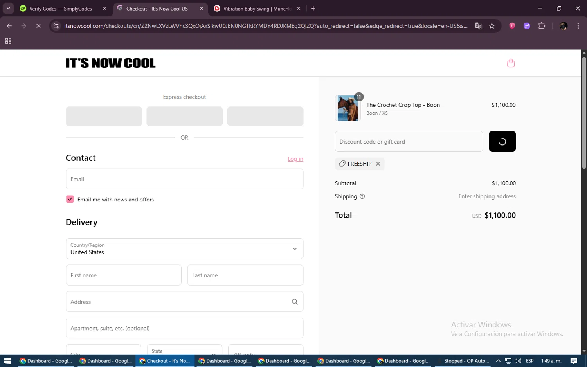Image resolution: width=587 pixels, height=367 pixels.
Task: Stop loading the page
Action: pos(38,26)
